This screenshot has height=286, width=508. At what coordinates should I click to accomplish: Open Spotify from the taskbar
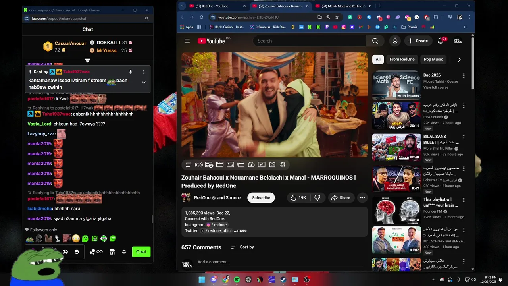[x=237, y=280]
